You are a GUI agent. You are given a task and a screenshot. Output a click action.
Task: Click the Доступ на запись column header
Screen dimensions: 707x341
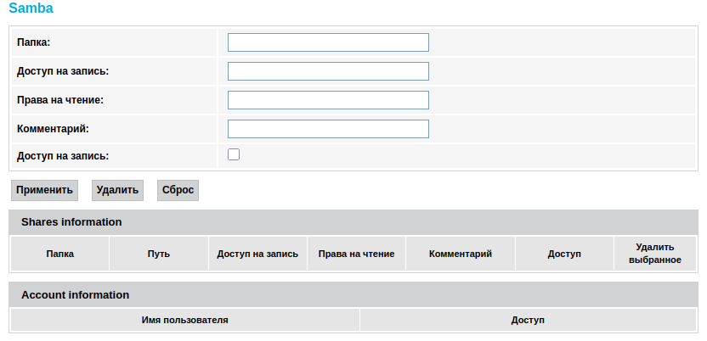[x=257, y=254]
